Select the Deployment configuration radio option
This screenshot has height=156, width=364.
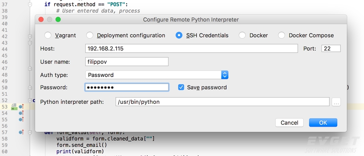point(90,35)
